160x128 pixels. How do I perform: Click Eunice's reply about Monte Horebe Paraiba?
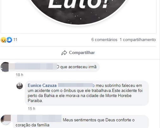87,93
